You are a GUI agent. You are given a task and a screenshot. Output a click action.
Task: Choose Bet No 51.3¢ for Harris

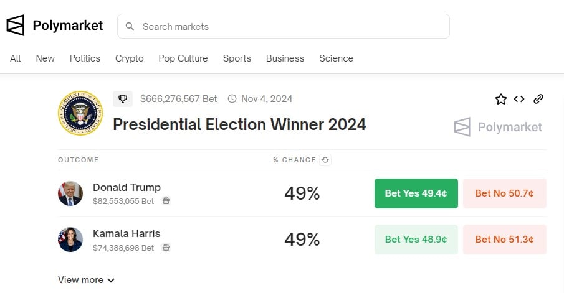(x=504, y=240)
